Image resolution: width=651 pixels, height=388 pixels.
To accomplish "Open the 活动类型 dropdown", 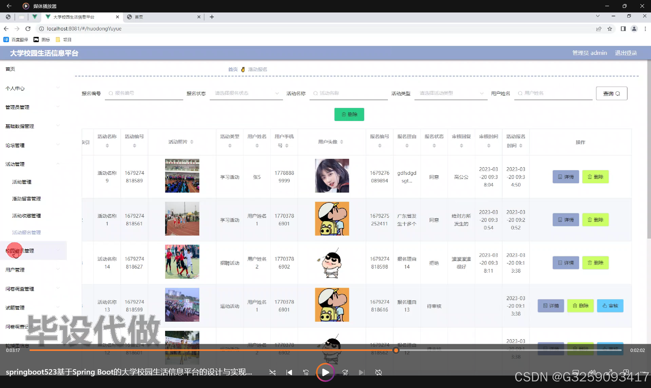I will pos(450,93).
